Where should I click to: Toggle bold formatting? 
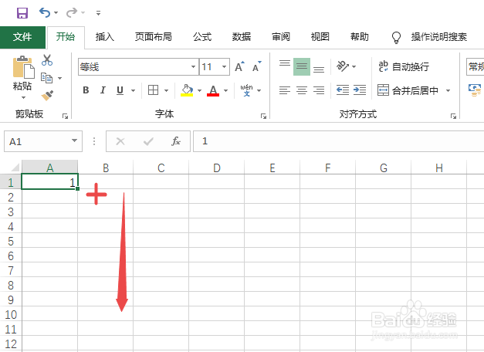tap(86, 90)
